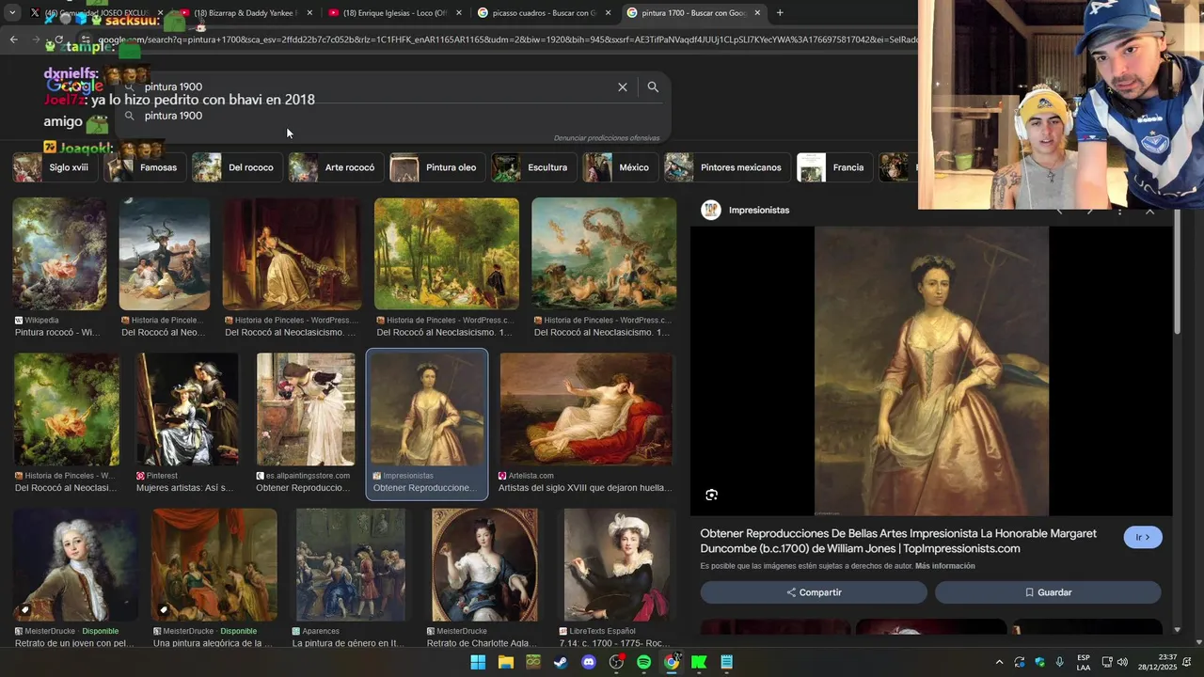Click the magnifier search button
The height and width of the screenshot is (677, 1204).
pos(653,87)
